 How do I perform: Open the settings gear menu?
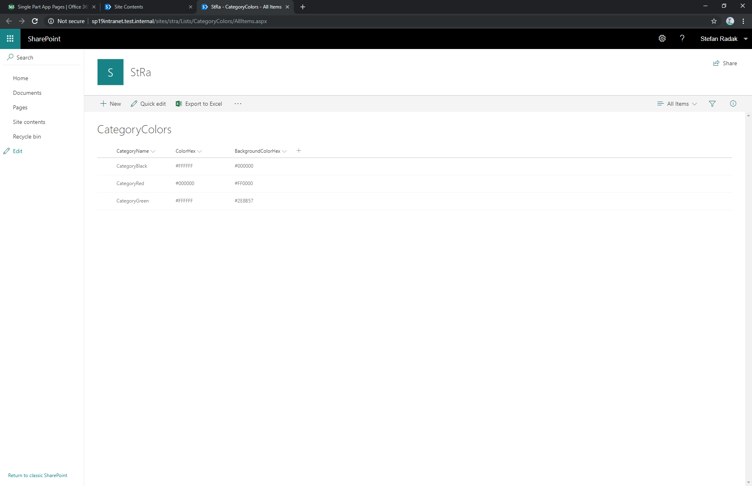pyautogui.click(x=662, y=38)
